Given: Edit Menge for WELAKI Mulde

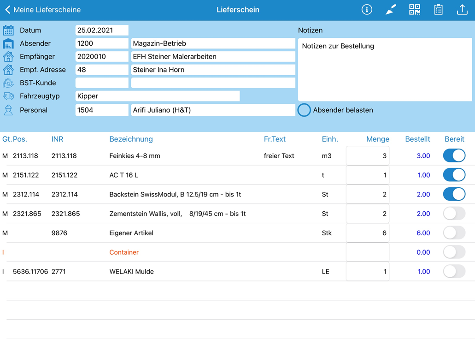Looking at the screenshot, I should click(x=368, y=271).
